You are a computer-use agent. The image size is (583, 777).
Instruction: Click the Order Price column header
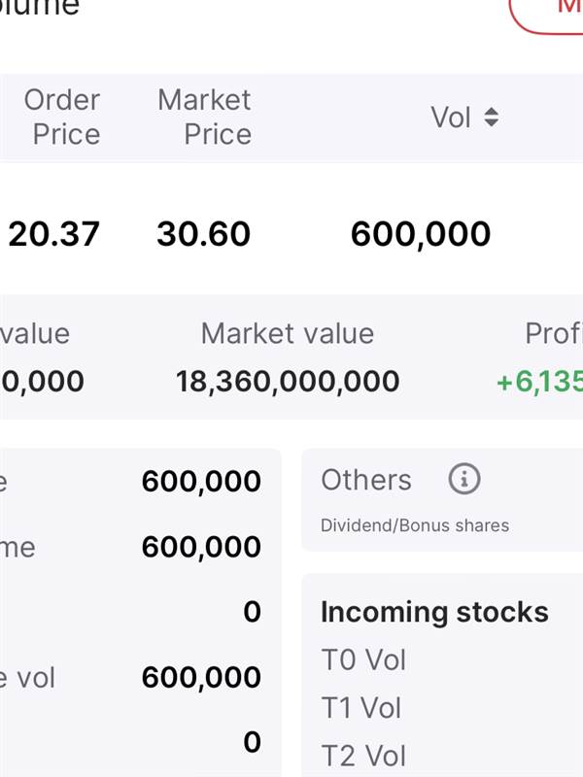[x=62, y=117]
